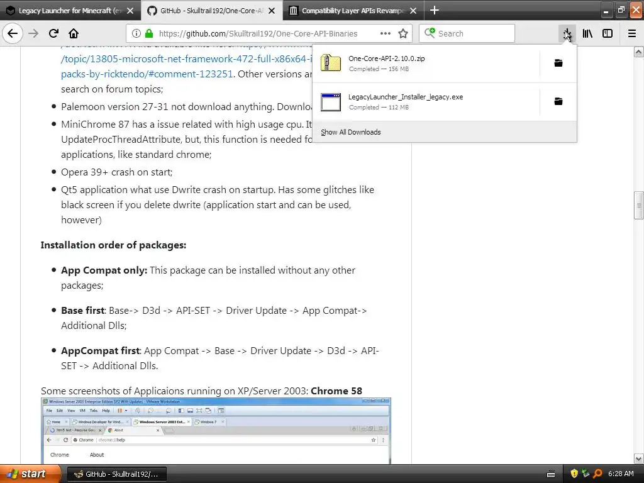Viewport: 644px width, 483px height.
Task: Click the search engine magnifier icon
Action: 430,33
